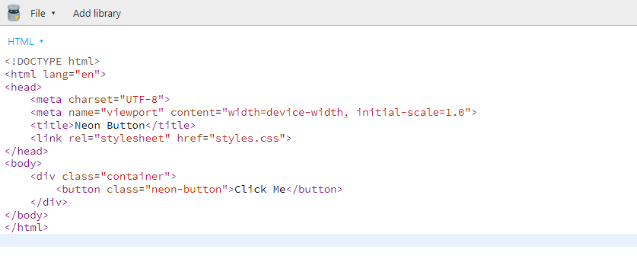Viewport: 637px width, 275px height.
Task: Click Add library
Action: tap(97, 14)
